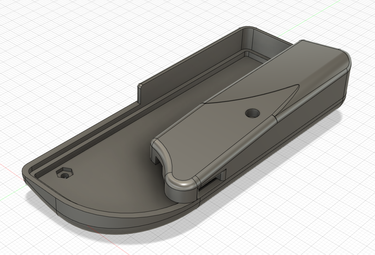Select the round screw hole on the raised cover
The height and width of the screenshot is (255, 375).
click(252, 113)
